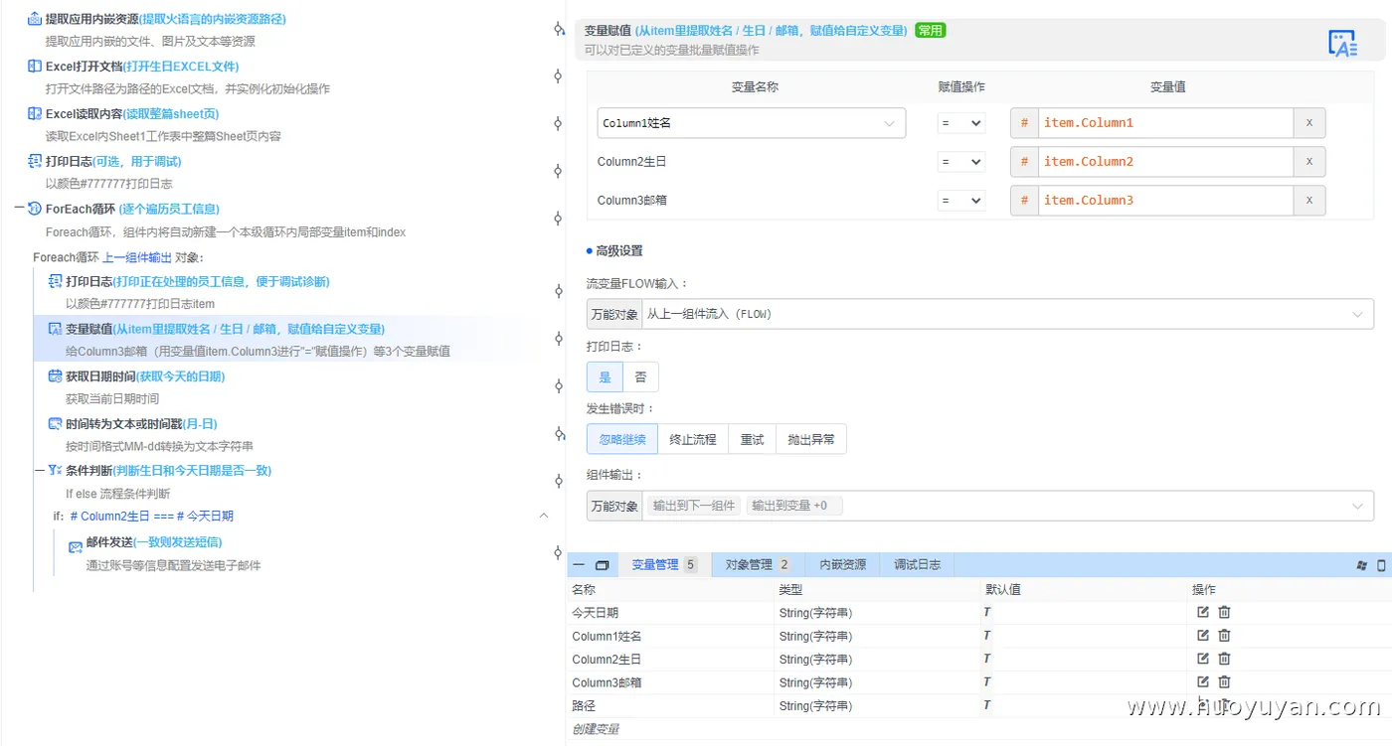Click the connector node beside 邮件发送

click(559, 552)
